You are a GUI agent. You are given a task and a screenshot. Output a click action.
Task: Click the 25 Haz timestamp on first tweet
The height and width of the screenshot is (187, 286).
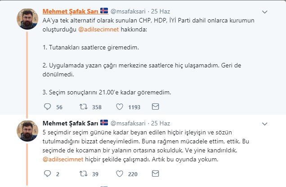click(161, 11)
